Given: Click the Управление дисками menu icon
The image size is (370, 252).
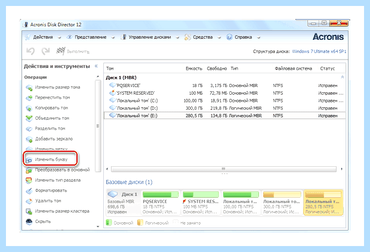Looking at the screenshot, I should 124,37.
